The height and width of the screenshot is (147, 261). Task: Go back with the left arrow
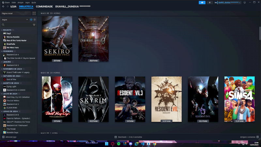[3, 7]
